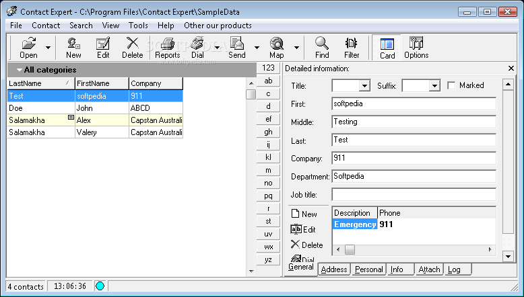This screenshot has height=297, width=524.
Task: Expand the Map dropdown arrow
Action: (296, 48)
